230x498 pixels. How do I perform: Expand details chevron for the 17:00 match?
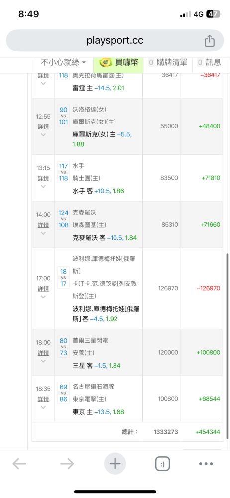[43, 297]
